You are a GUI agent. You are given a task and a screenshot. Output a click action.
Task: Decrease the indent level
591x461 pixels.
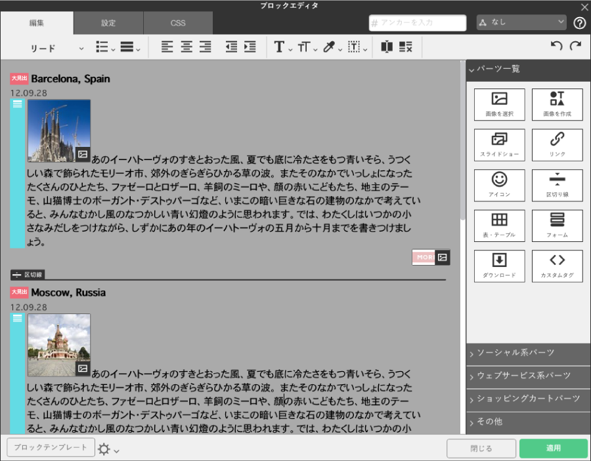[x=231, y=47]
